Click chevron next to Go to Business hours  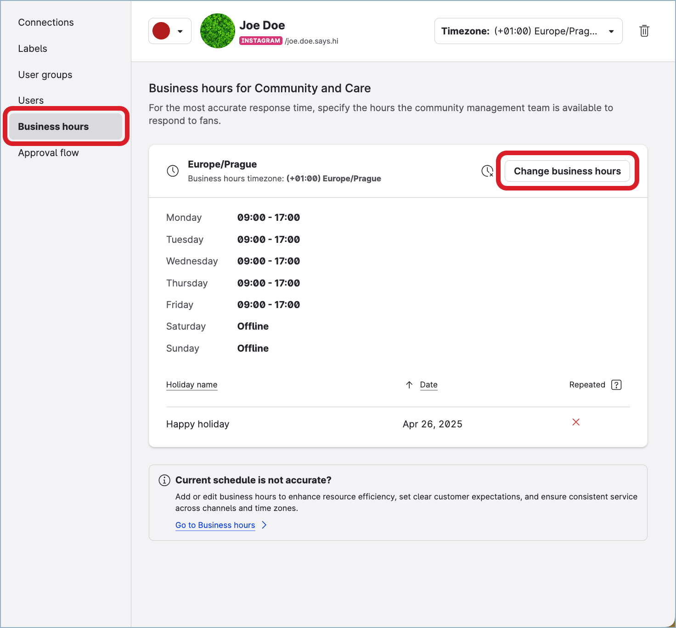click(264, 525)
